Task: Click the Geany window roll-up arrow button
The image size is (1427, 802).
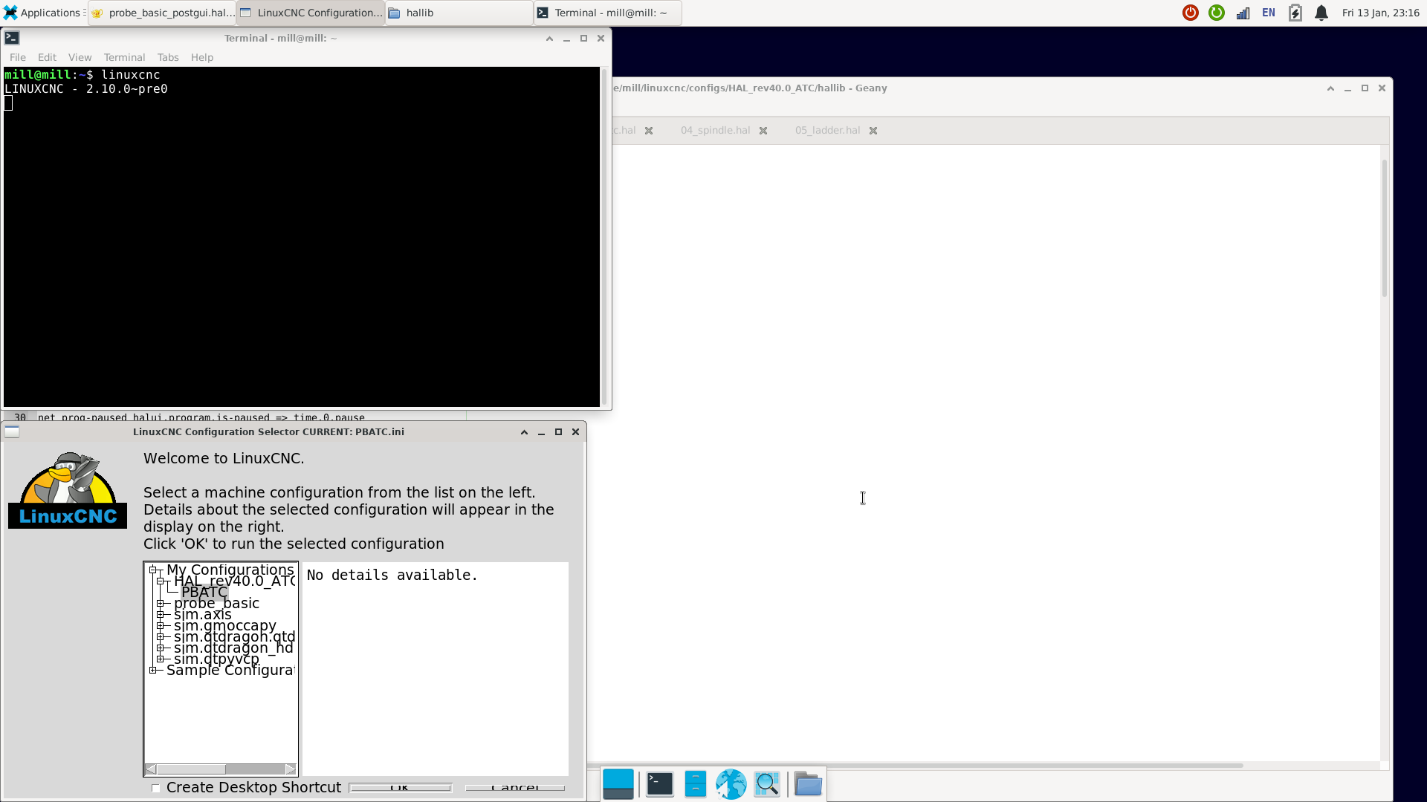Action: 1330,88
